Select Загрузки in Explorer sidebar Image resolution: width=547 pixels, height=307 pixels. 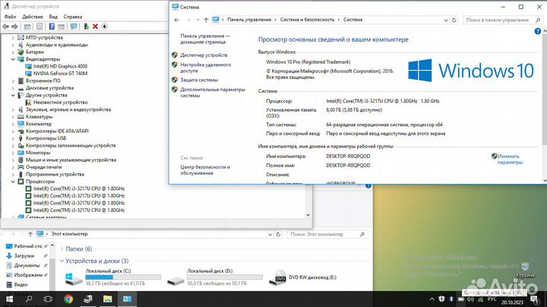tap(24, 256)
